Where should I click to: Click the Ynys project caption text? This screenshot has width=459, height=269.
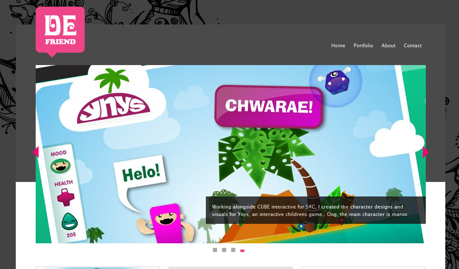pos(310,211)
